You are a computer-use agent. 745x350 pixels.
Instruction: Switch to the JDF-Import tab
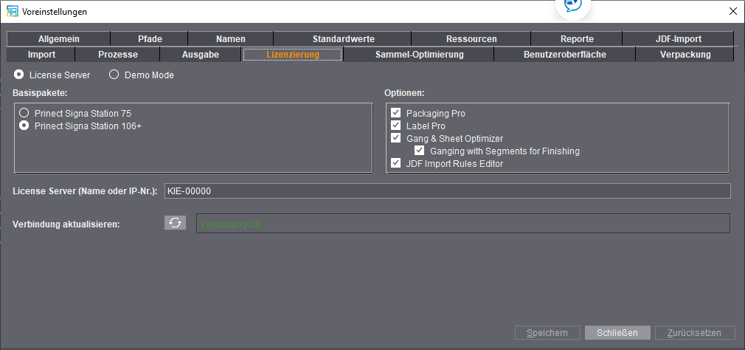(678, 39)
